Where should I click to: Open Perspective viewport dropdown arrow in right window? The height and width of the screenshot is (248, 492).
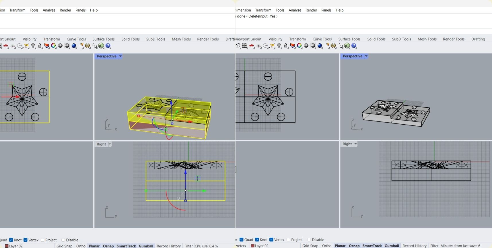366,56
